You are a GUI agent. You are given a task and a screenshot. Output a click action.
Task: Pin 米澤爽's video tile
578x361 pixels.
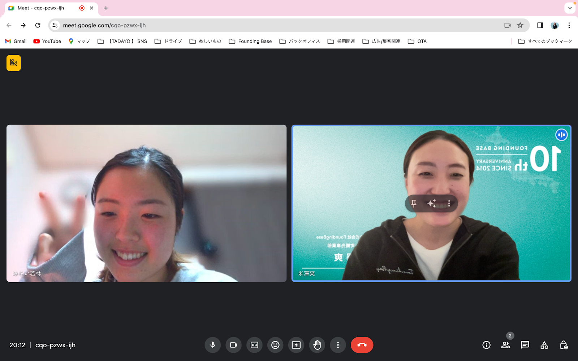click(414, 204)
